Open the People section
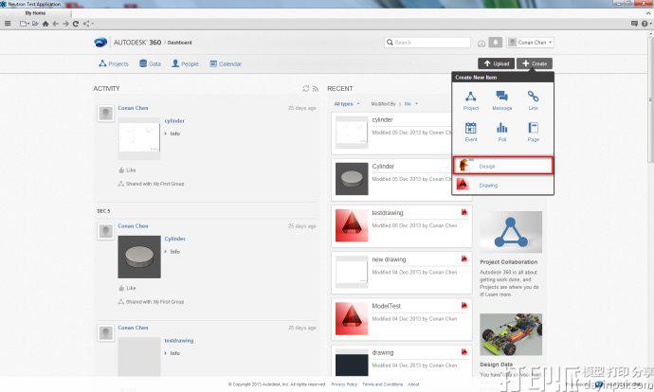 click(x=185, y=63)
